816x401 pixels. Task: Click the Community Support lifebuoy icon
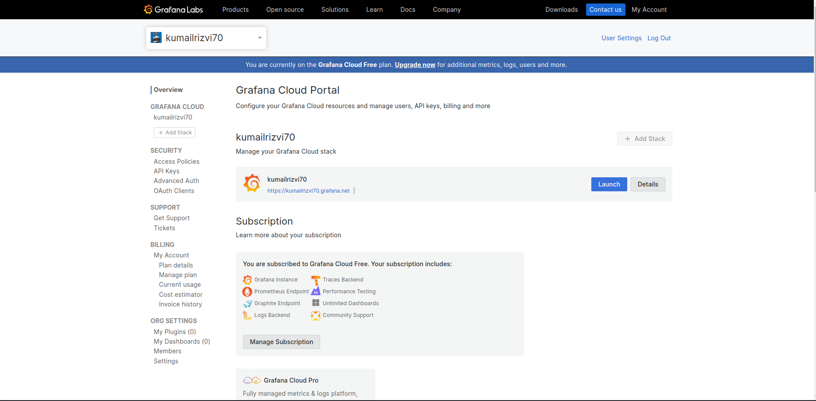[x=315, y=315]
